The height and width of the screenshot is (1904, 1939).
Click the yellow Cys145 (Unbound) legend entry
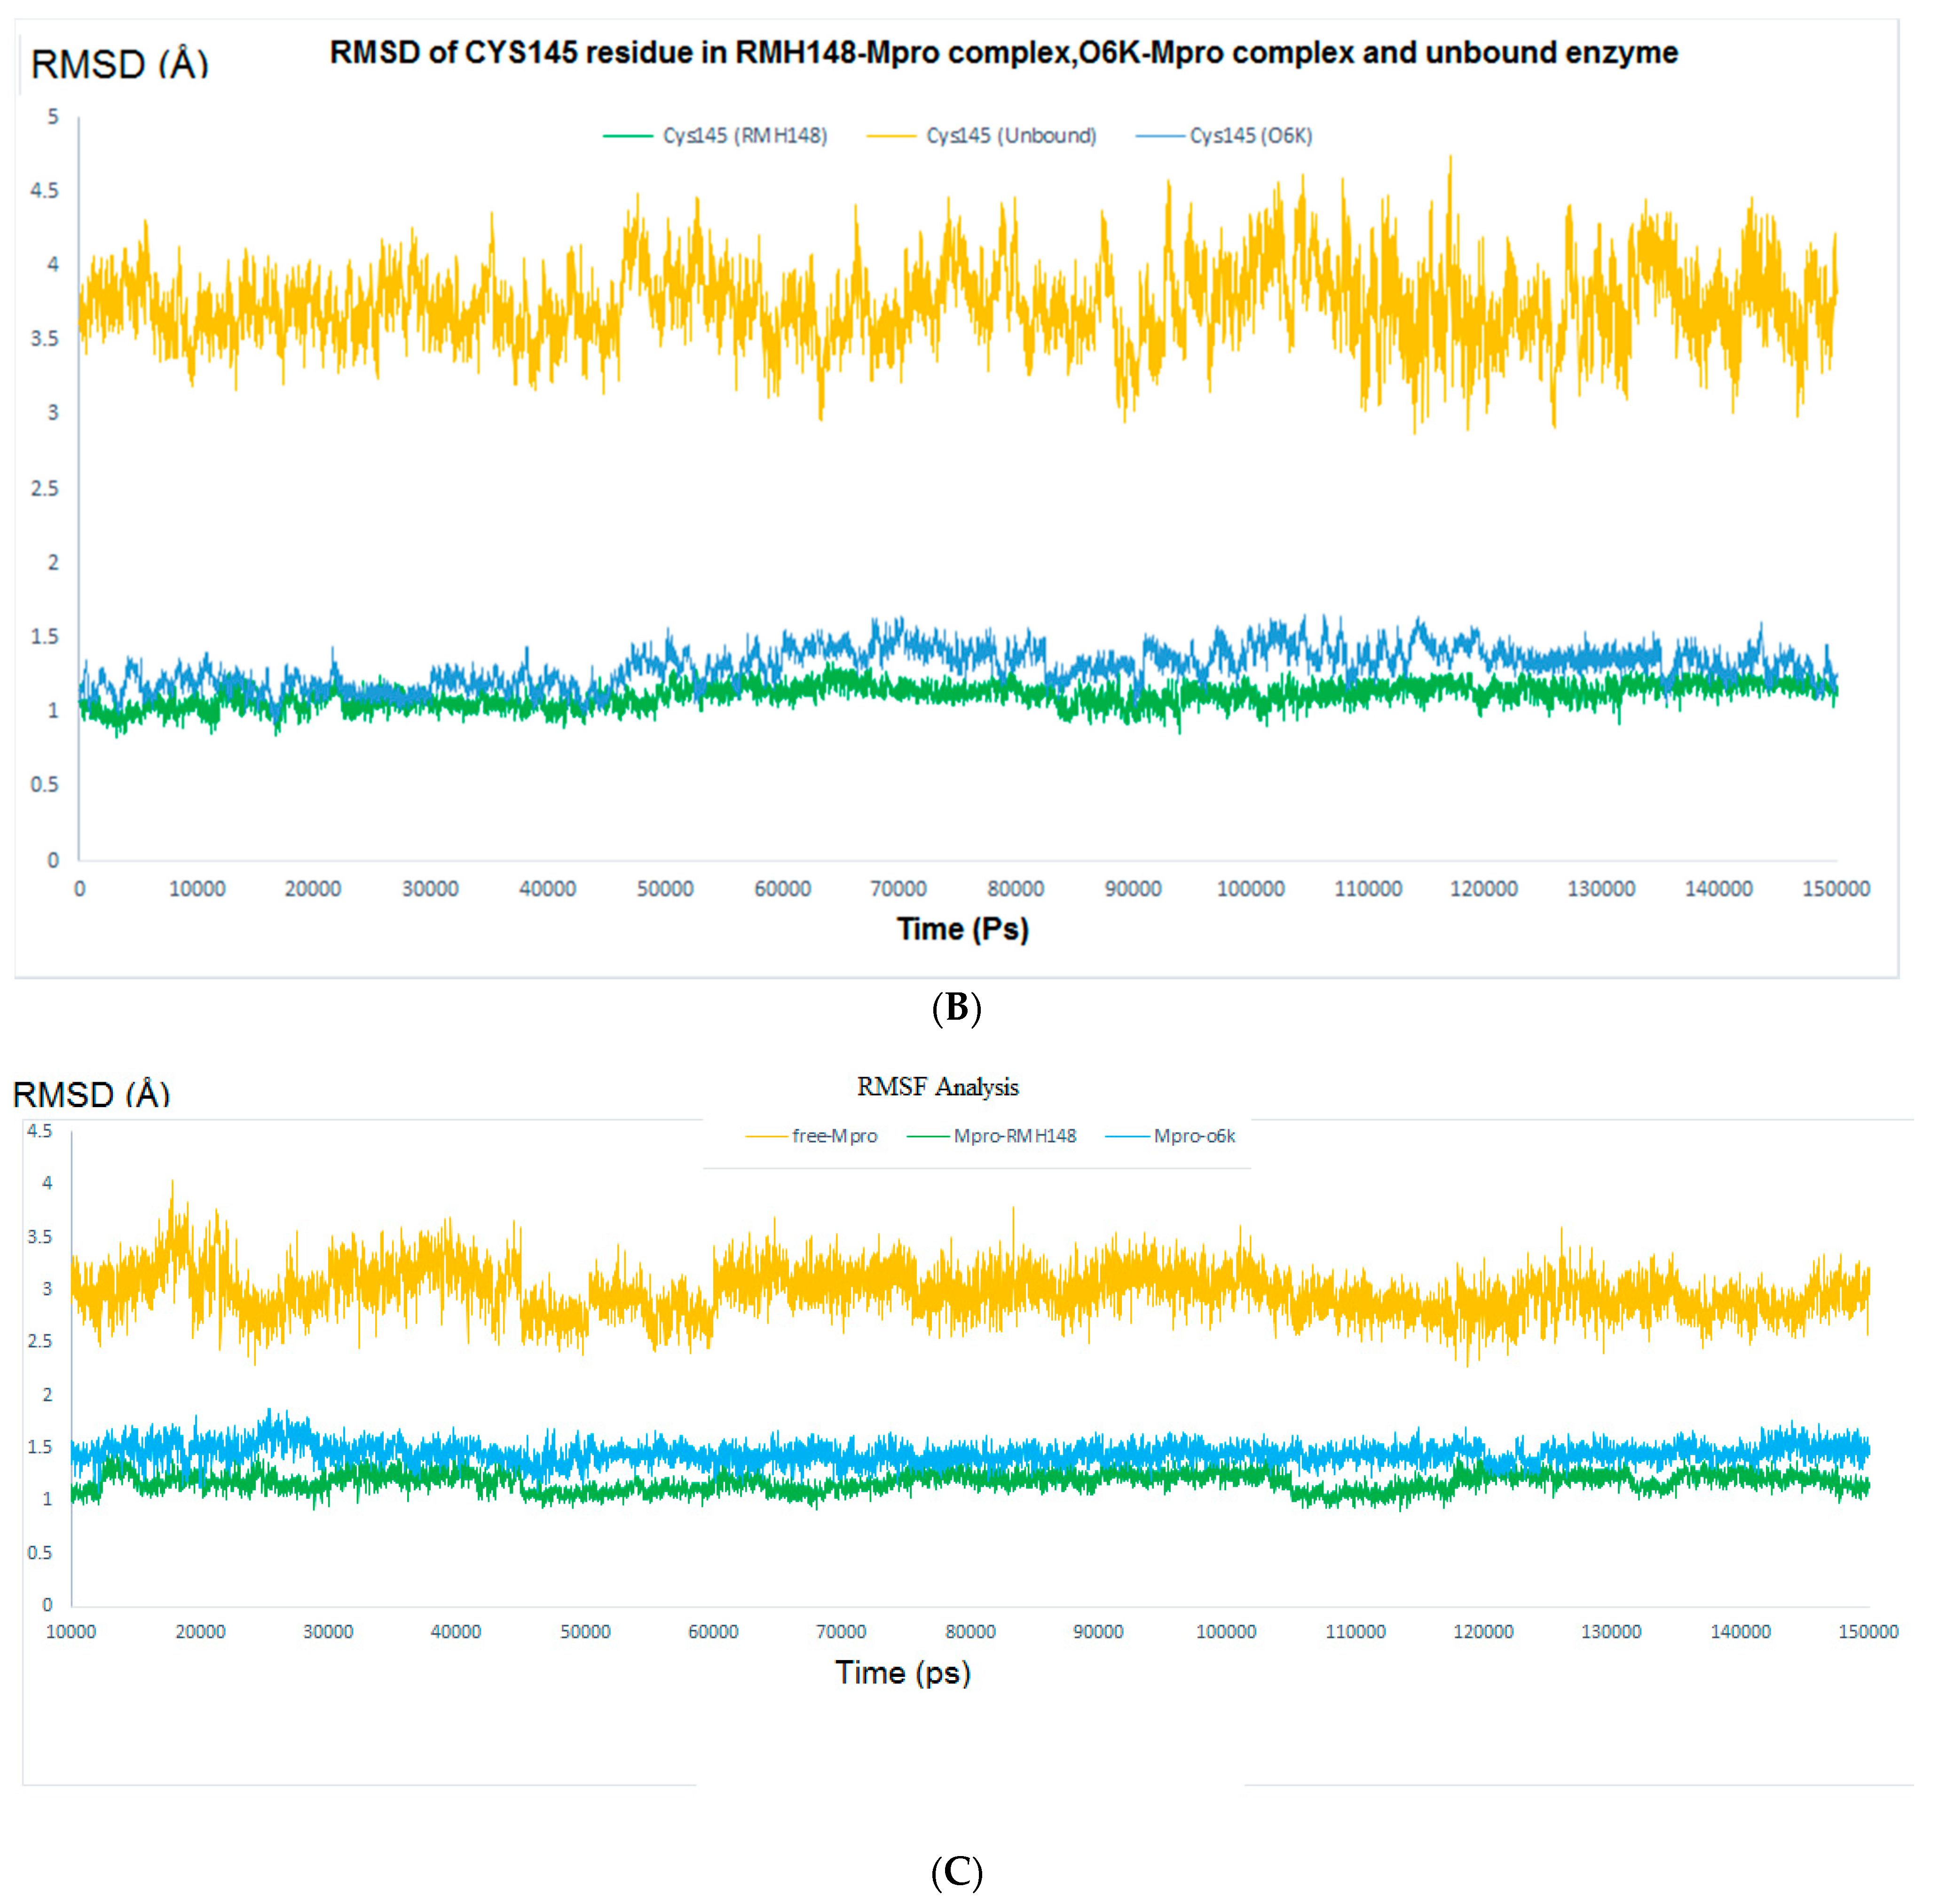1010,136
